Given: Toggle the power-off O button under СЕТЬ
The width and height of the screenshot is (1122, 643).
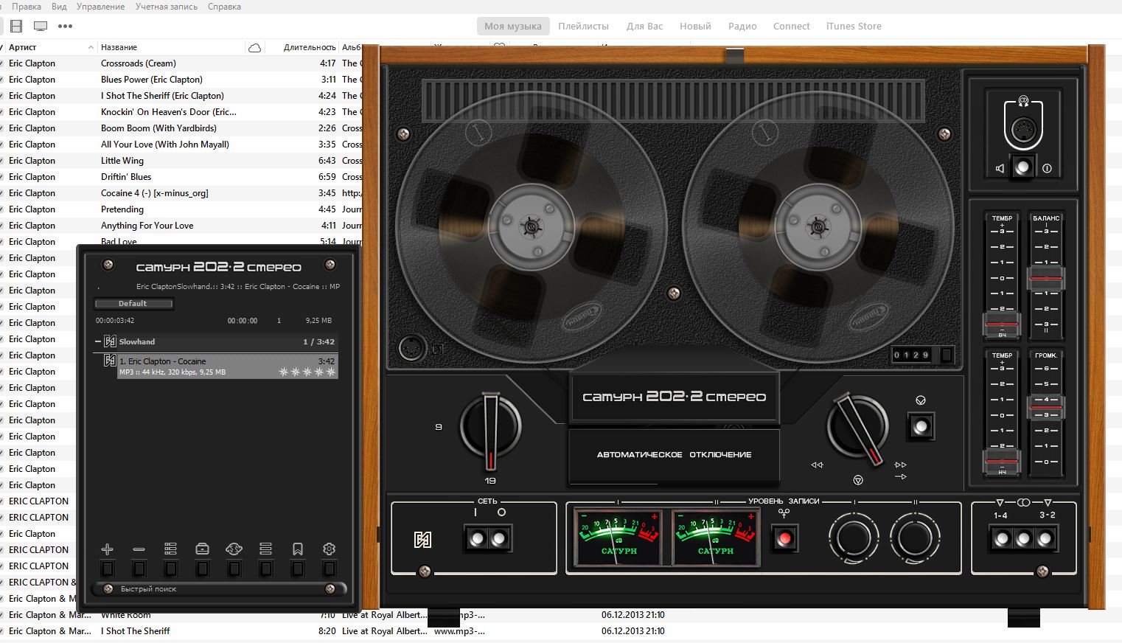Looking at the screenshot, I should click(499, 539).
